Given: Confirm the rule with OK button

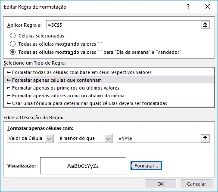Looking at the screenshot, I should coord(160,184).
